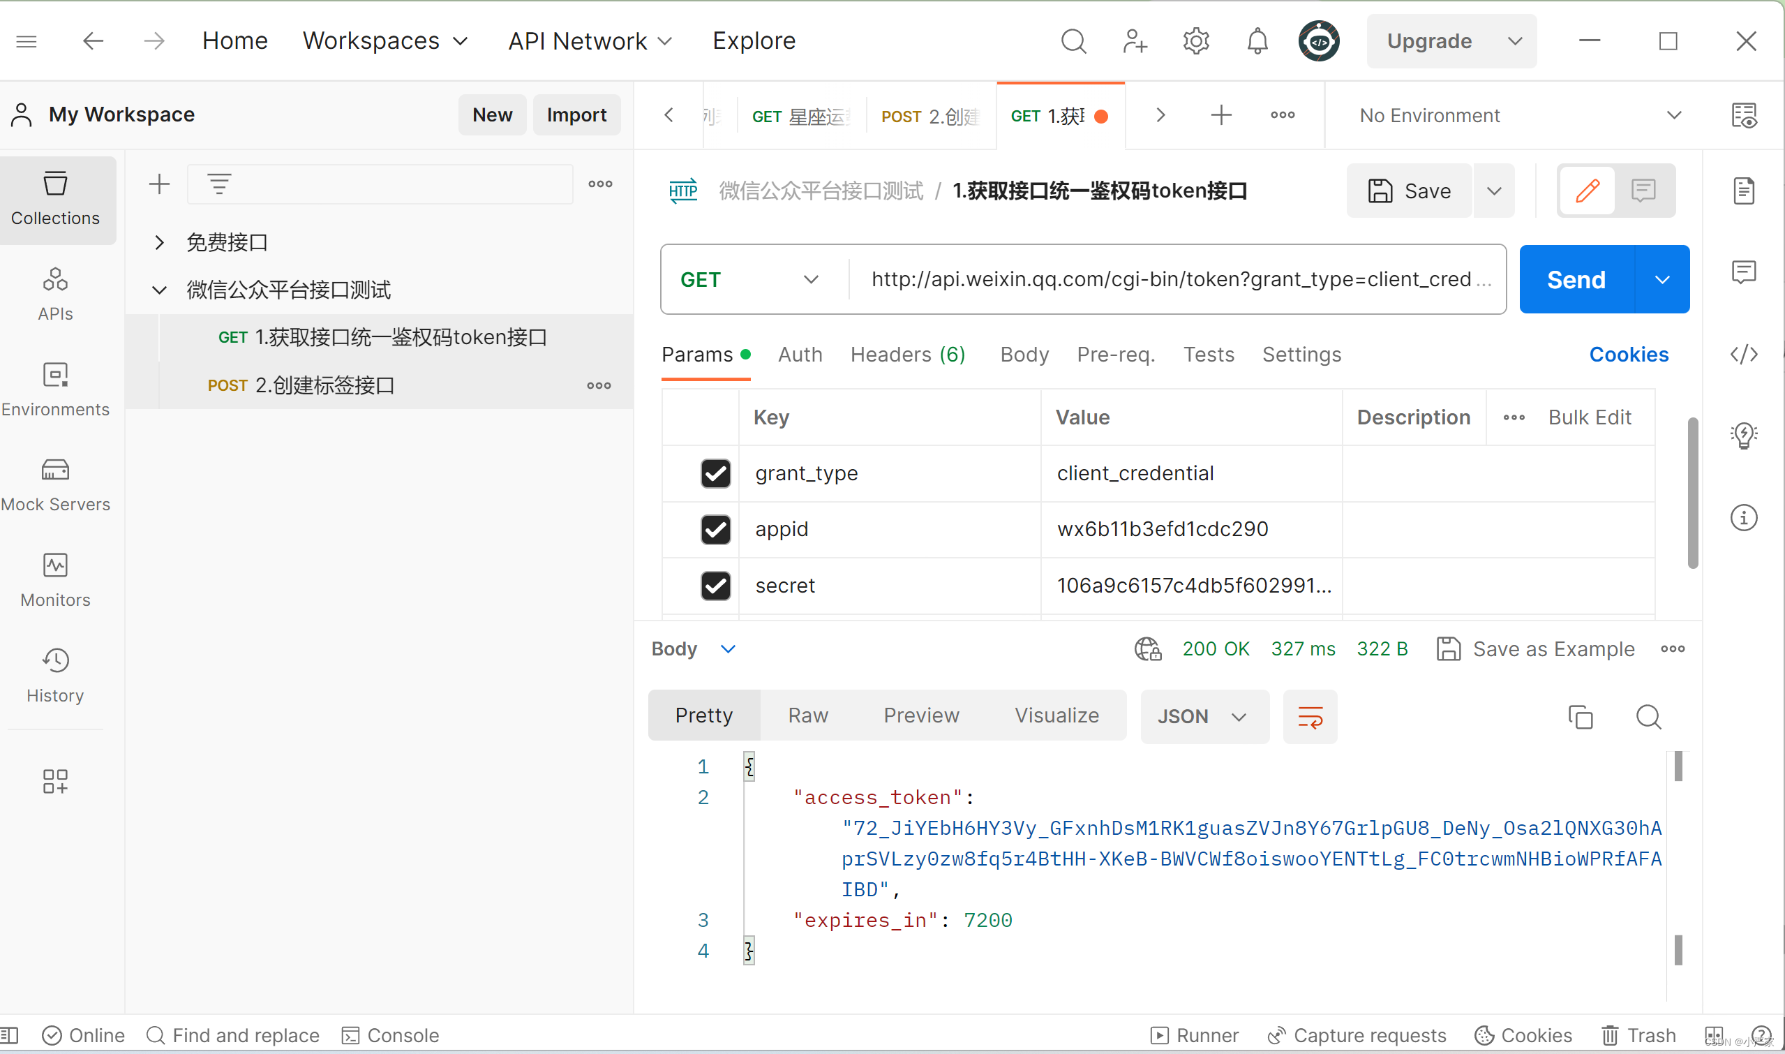Switch to the request Body tab

tap(1024, 355)
